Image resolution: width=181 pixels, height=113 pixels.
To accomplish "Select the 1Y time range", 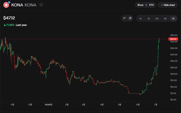I will (x=173, y=19).
